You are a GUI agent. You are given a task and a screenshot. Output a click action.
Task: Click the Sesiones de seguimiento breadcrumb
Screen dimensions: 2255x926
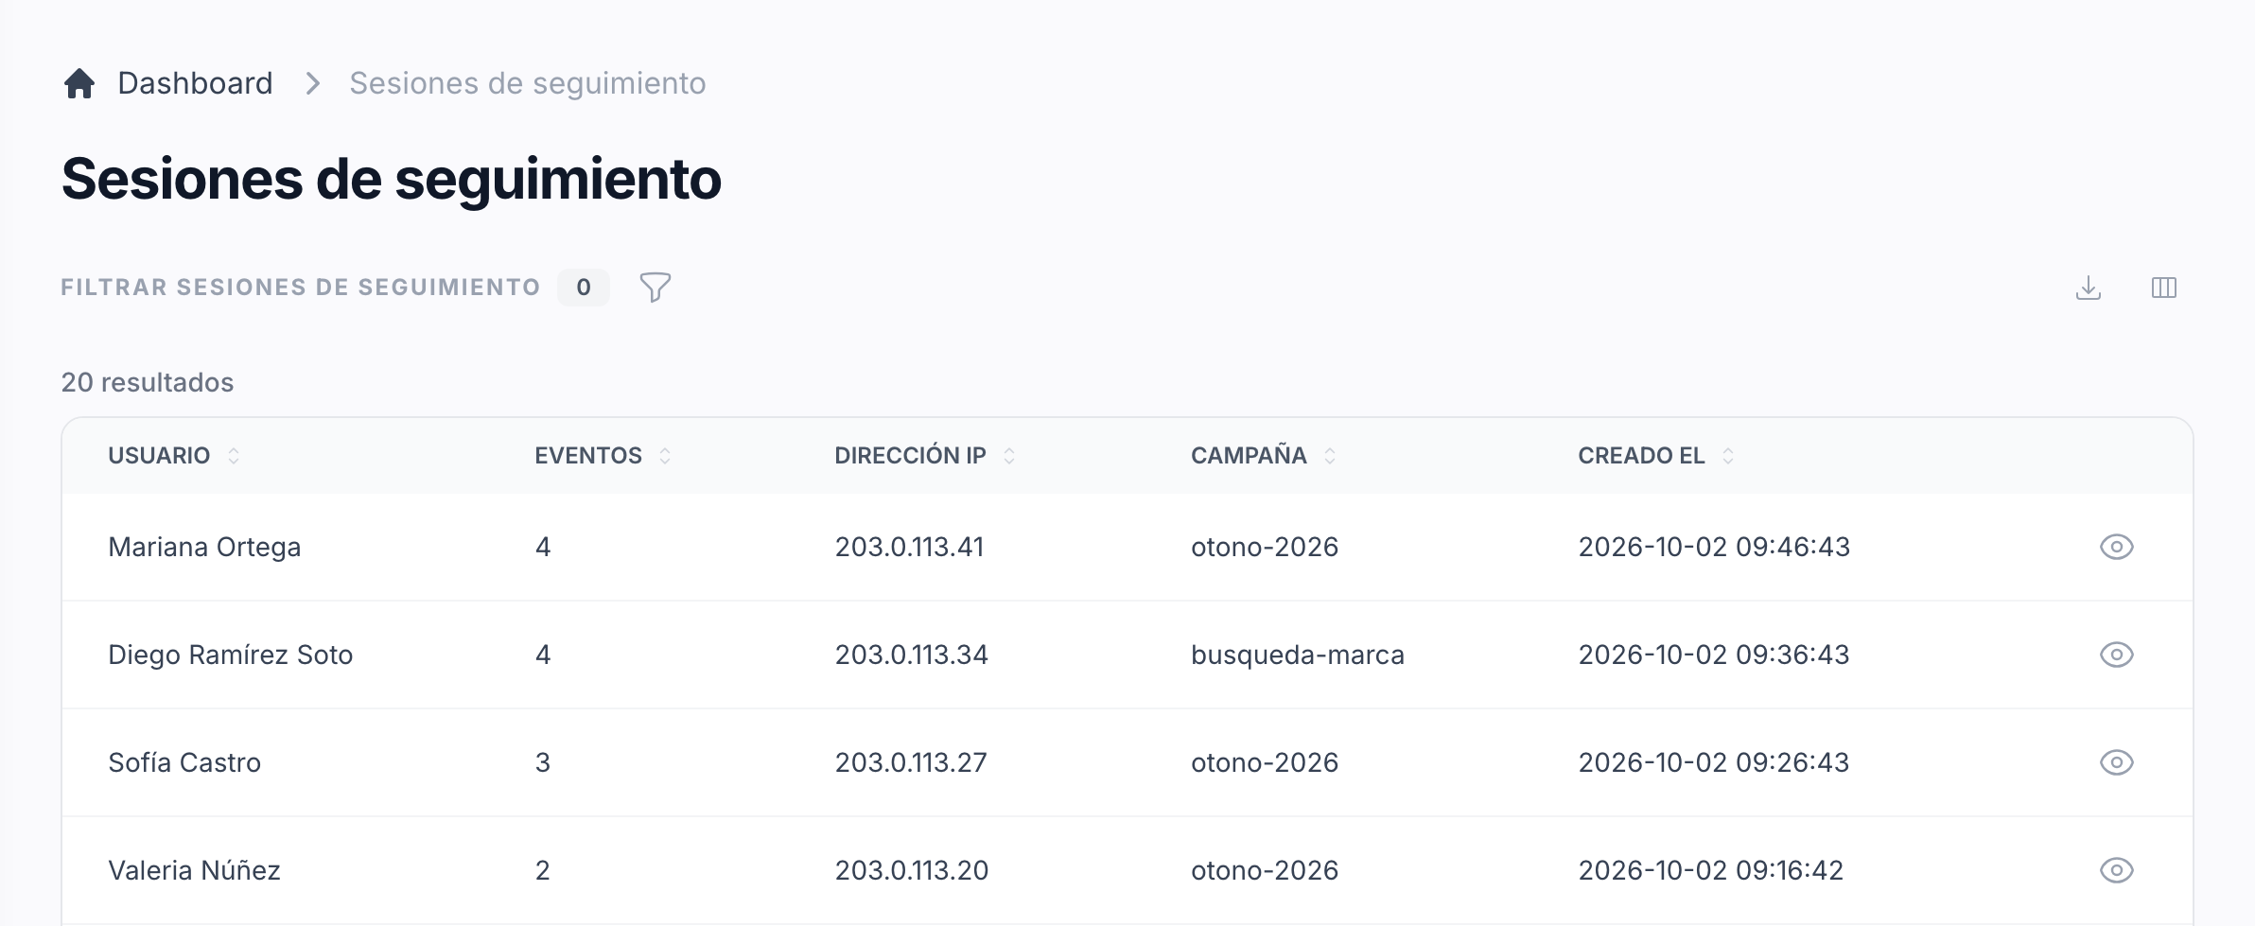tap(528, 83)
